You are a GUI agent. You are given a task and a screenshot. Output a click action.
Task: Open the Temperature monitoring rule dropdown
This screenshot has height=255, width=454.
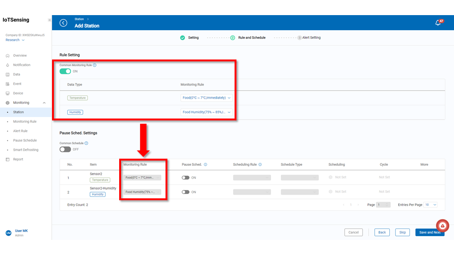[207, 98]
